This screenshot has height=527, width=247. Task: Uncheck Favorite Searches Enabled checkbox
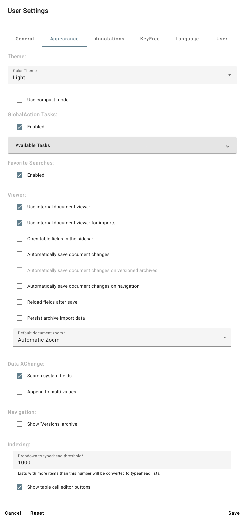pyautogui.click(x=19, y=175)
